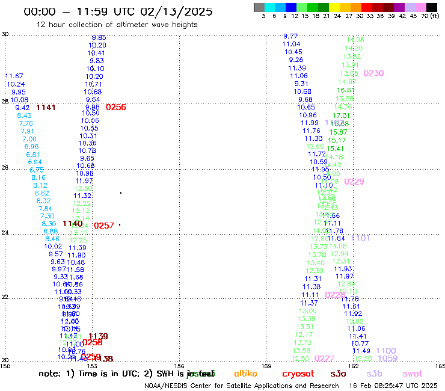
Task: Click the yellow 24 ft legend swatch
Action: [334, 7]
